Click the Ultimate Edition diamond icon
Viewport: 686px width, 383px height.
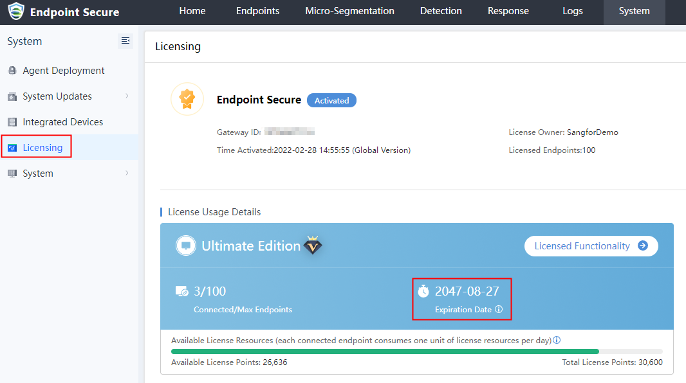click(313, 245)
